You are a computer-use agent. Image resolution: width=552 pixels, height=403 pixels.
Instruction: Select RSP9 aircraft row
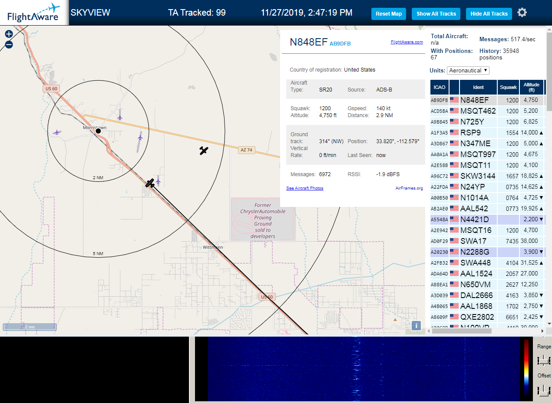click(x=487, y=133)
